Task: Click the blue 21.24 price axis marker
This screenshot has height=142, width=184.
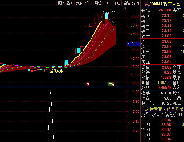Action: 133,44
